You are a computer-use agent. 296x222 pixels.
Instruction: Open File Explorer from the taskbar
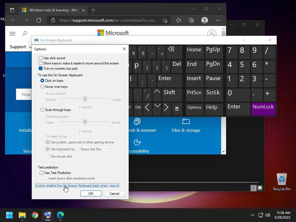point(22,215)
